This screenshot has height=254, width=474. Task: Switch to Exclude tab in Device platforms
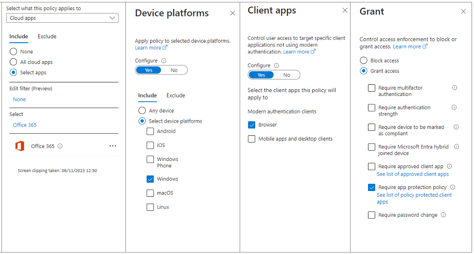(x=176, y=95)
